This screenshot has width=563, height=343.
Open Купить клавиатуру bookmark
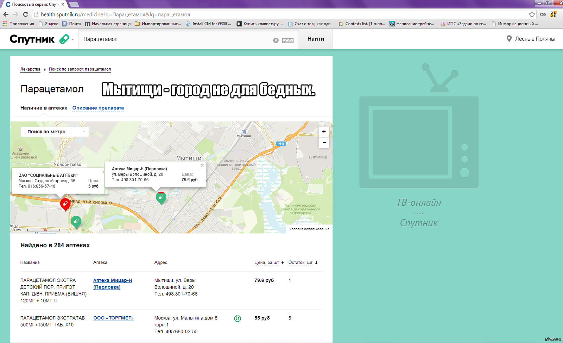(x=260, y=24)
